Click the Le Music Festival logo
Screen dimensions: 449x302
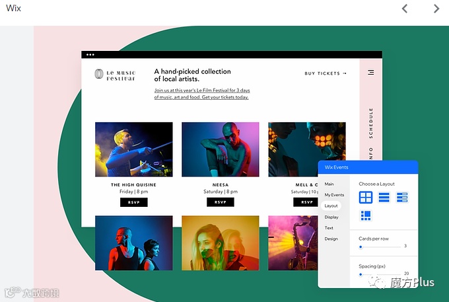coord(115,75)
